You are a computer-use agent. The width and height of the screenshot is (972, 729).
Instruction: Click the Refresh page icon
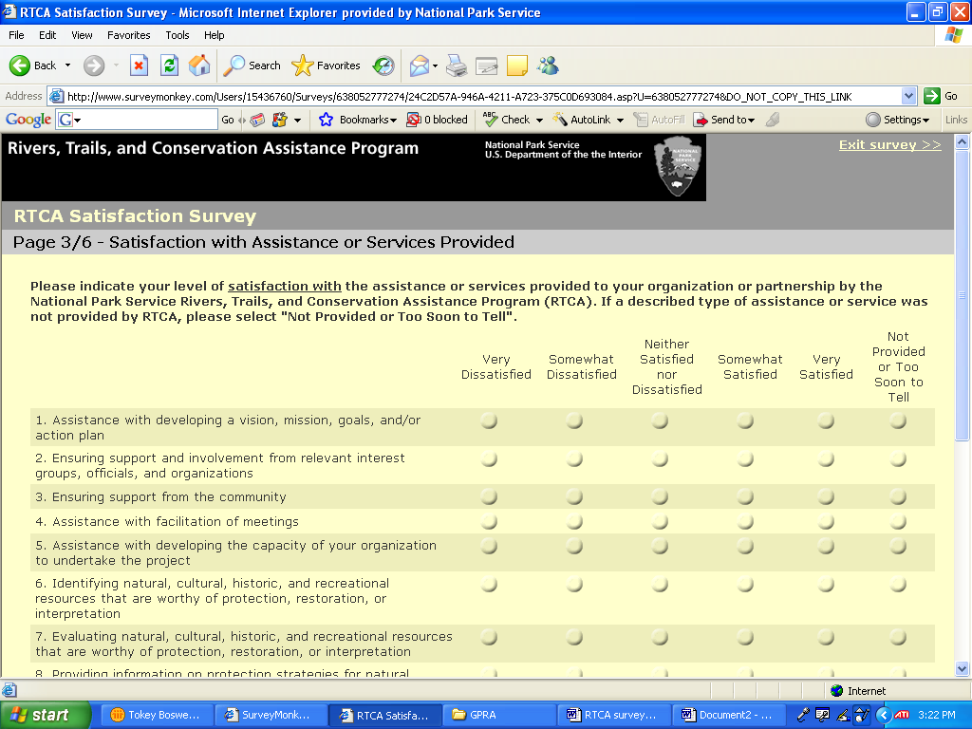tap(169, 65)
